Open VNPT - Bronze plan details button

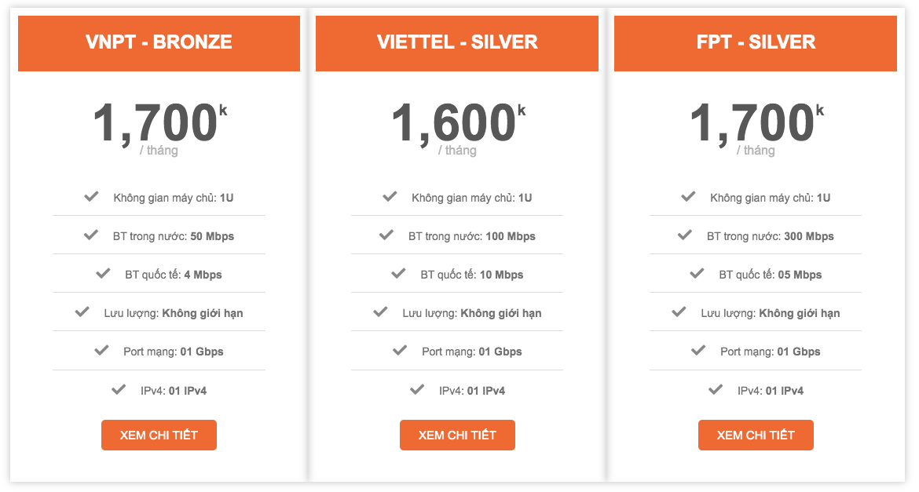tap(159, 436)
